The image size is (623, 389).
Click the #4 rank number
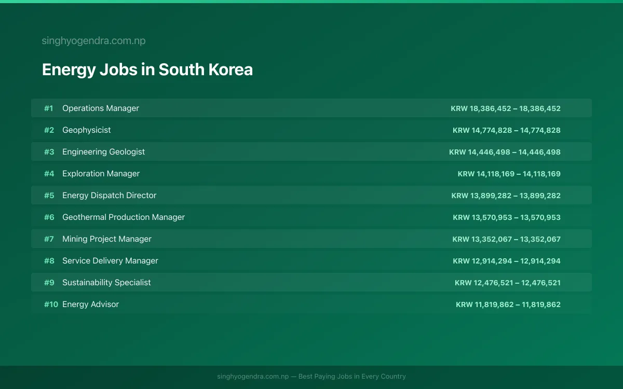[49, 174]
